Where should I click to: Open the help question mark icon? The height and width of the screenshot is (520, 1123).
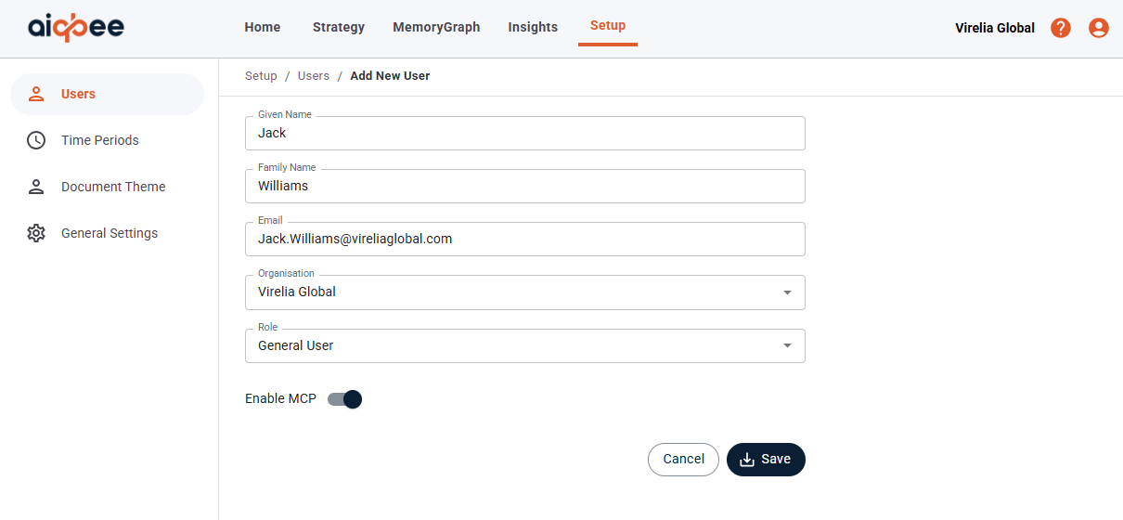[1061, 28]
